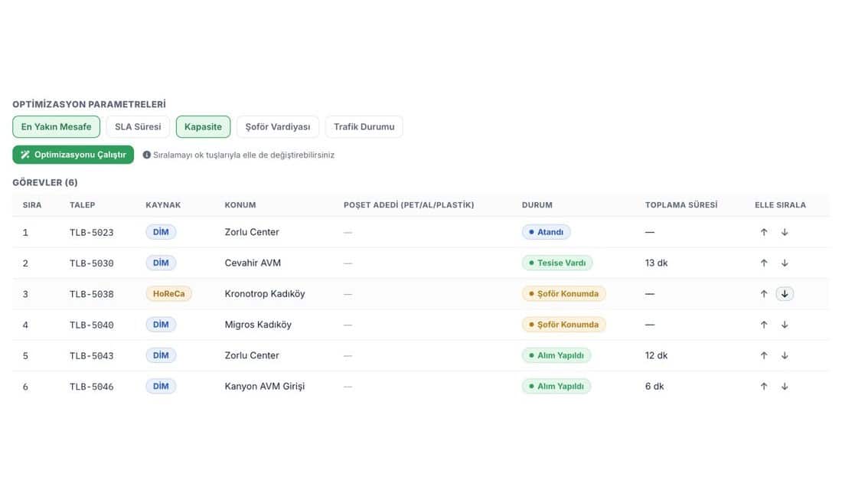
Task: Click the Kanyon AVM Girişi location
Action: click(264, 386)
